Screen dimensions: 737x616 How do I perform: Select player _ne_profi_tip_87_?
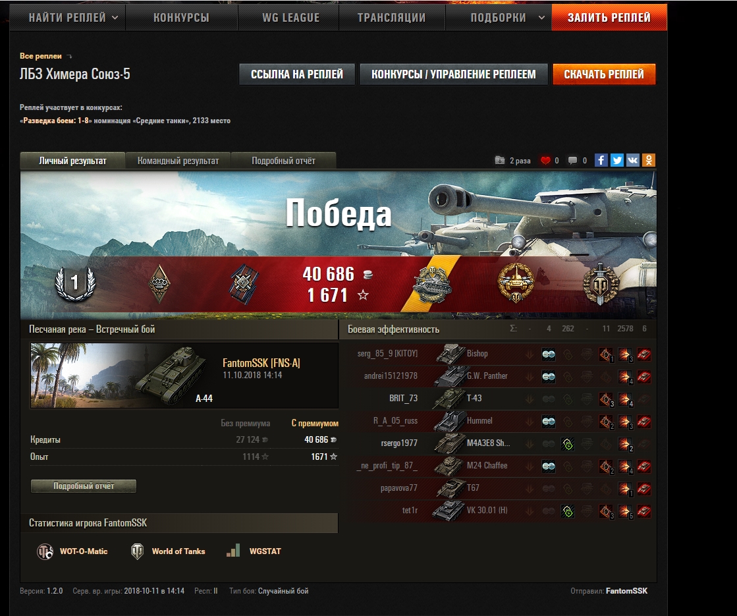(387, 466)
